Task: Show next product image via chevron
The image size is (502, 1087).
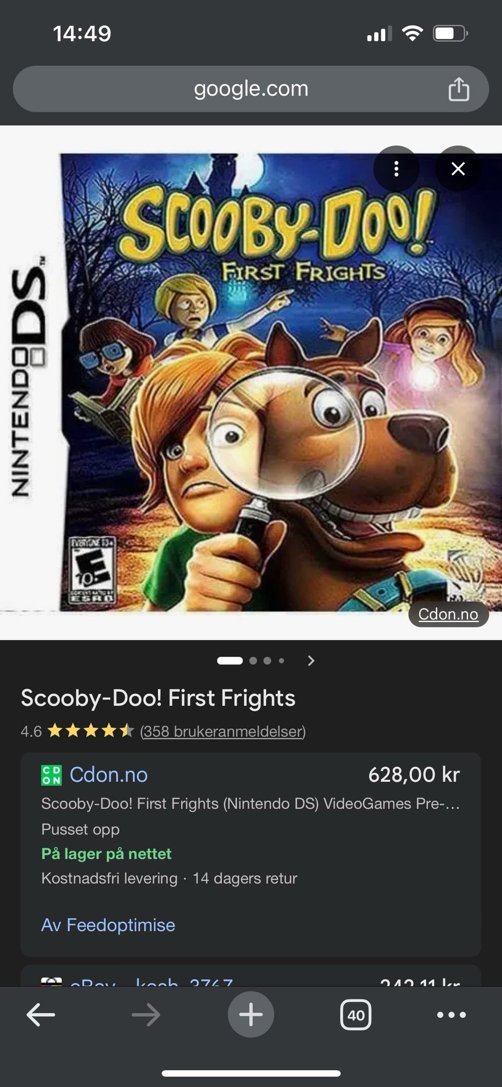Action: point(311,661)
